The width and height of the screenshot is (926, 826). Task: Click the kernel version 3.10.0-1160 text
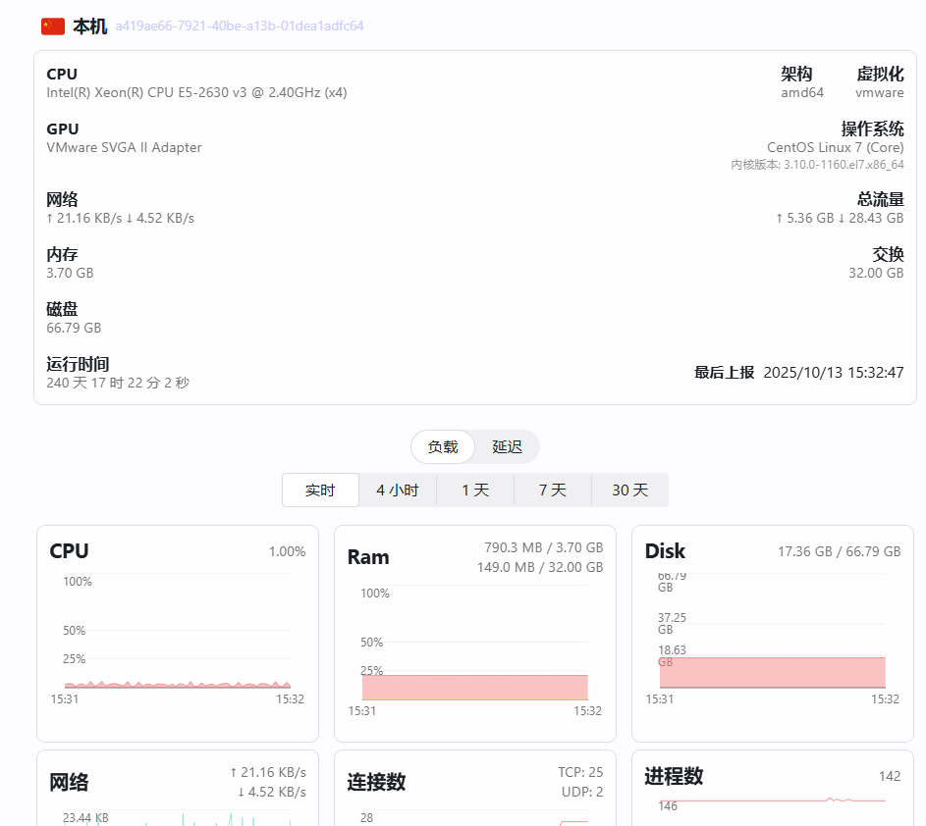[817, 165]
